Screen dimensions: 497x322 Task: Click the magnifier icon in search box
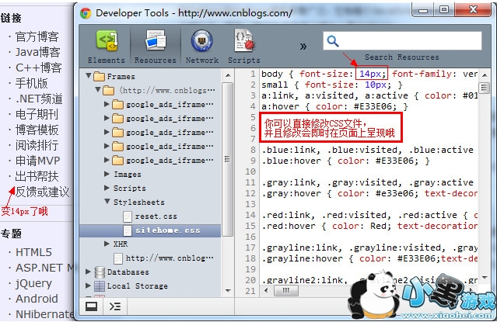333,41
